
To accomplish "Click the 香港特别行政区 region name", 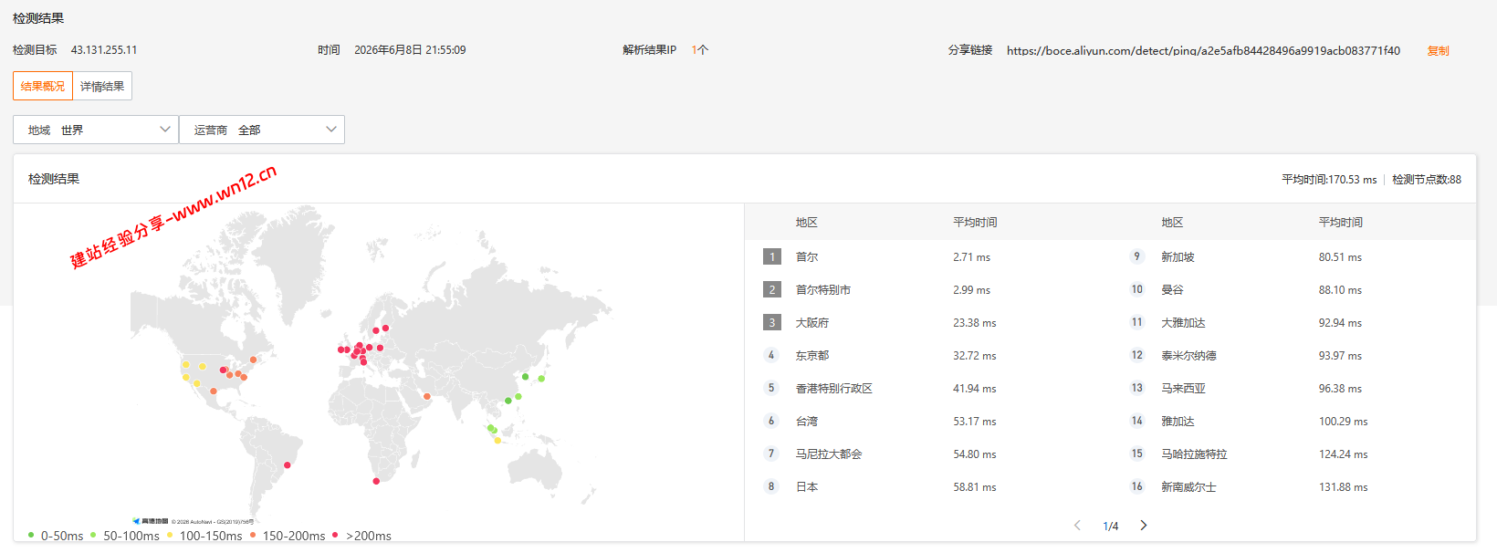I will [834, 388].
